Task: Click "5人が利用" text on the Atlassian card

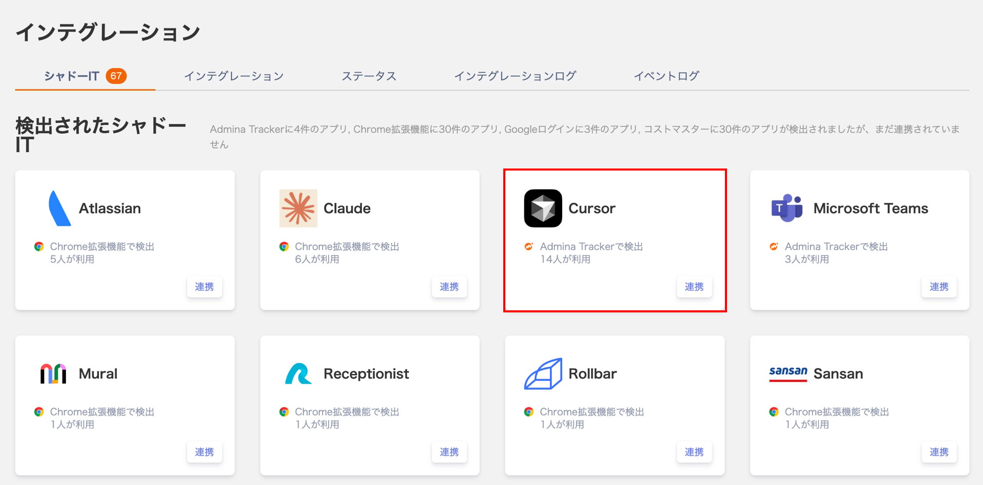Action: pos(72,259)
